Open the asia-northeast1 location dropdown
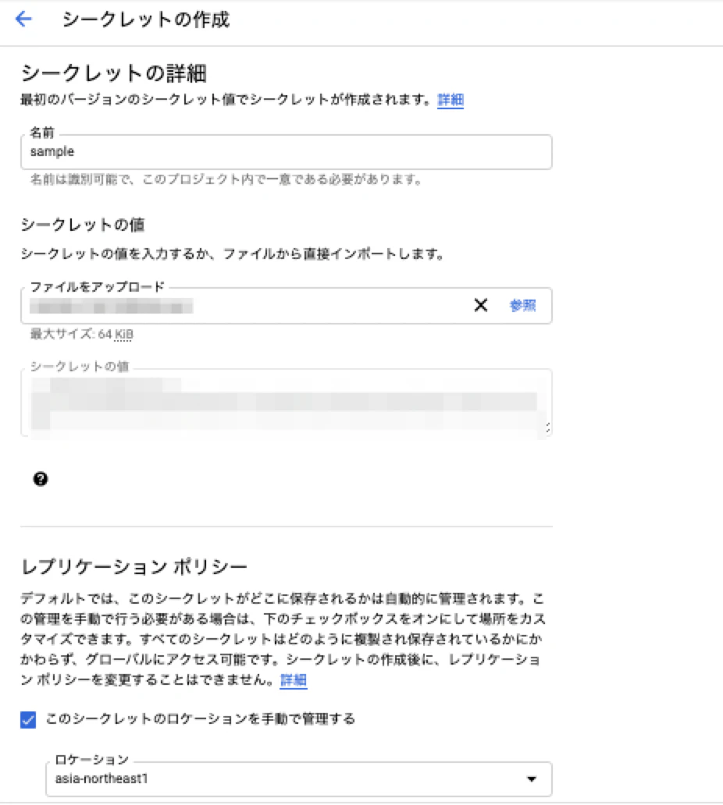Viewport: 723px width, 805px height. [298, 778]
